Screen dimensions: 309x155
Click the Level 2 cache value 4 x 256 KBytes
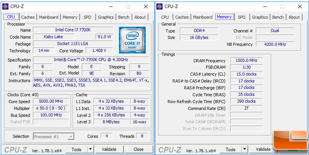[111, 115]
